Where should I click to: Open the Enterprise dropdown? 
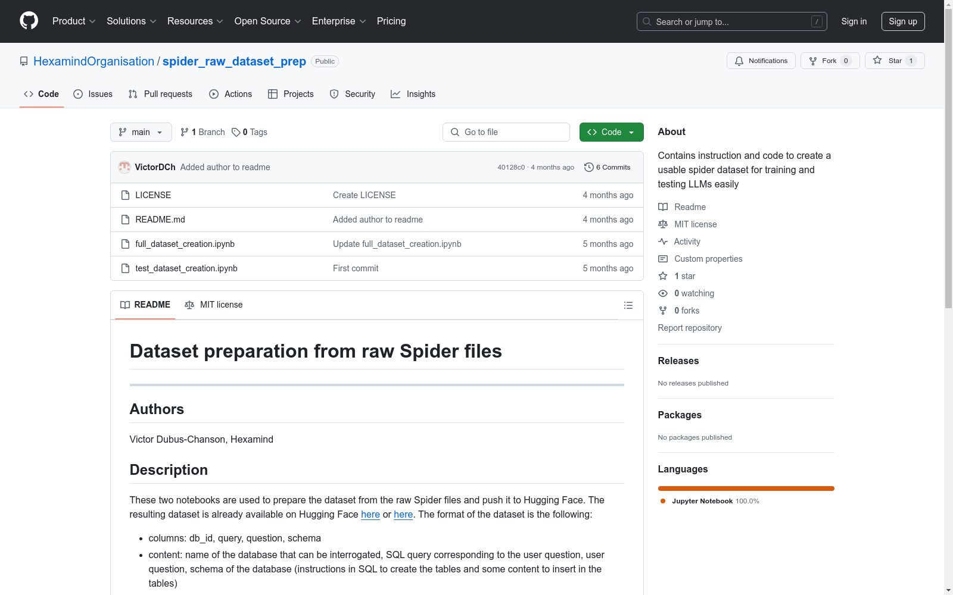tap(339, 21)
